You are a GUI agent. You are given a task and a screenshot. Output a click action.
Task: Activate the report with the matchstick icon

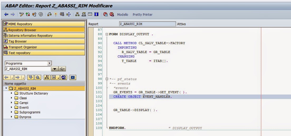tap(56, 14)
